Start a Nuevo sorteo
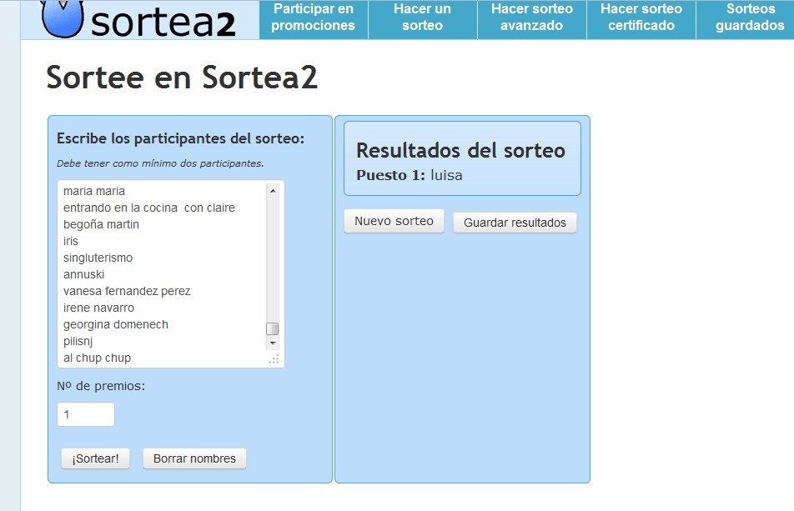Screen dimensions: 794x511 (x=394, y=222)
